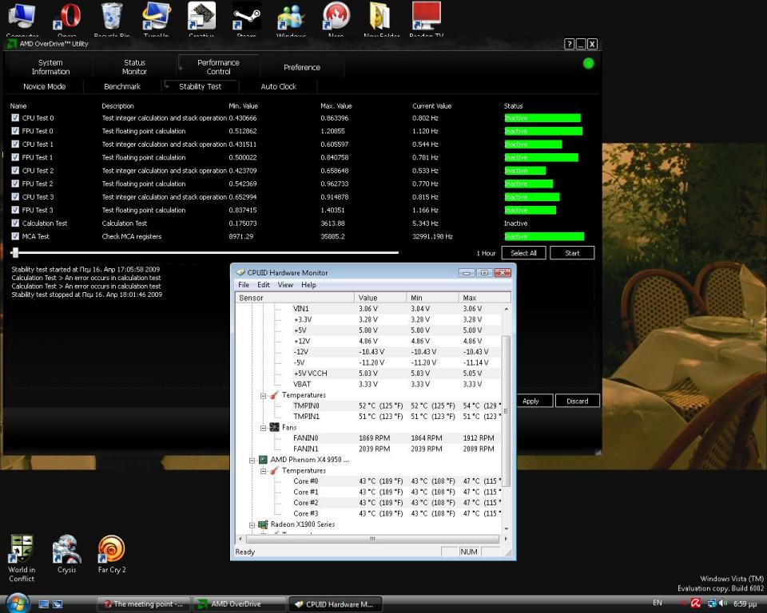
Task: Switch to the Status Monitor tab
Action: point(134,67)
